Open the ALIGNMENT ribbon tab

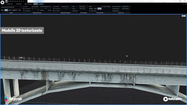(19, 4)
